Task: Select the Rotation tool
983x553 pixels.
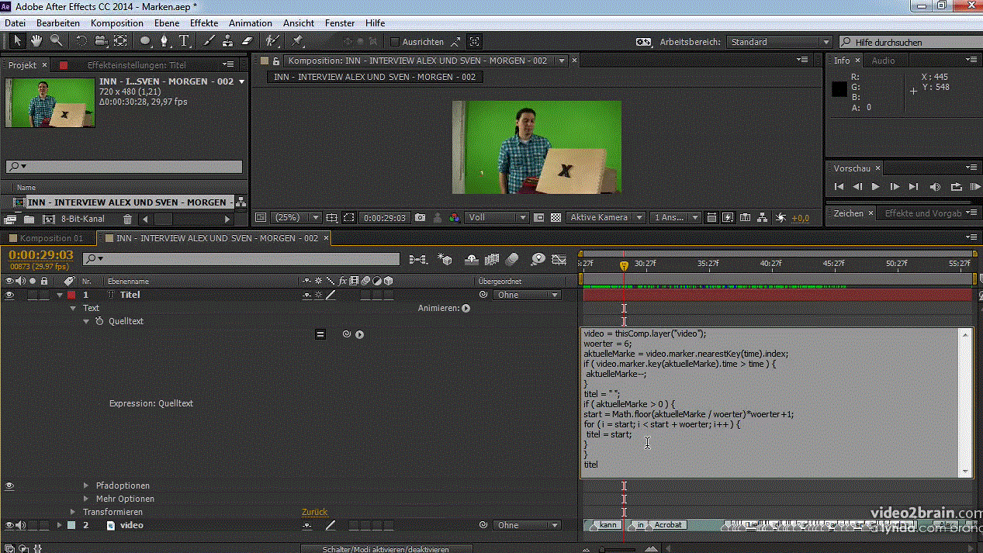Action: [83, 41]
